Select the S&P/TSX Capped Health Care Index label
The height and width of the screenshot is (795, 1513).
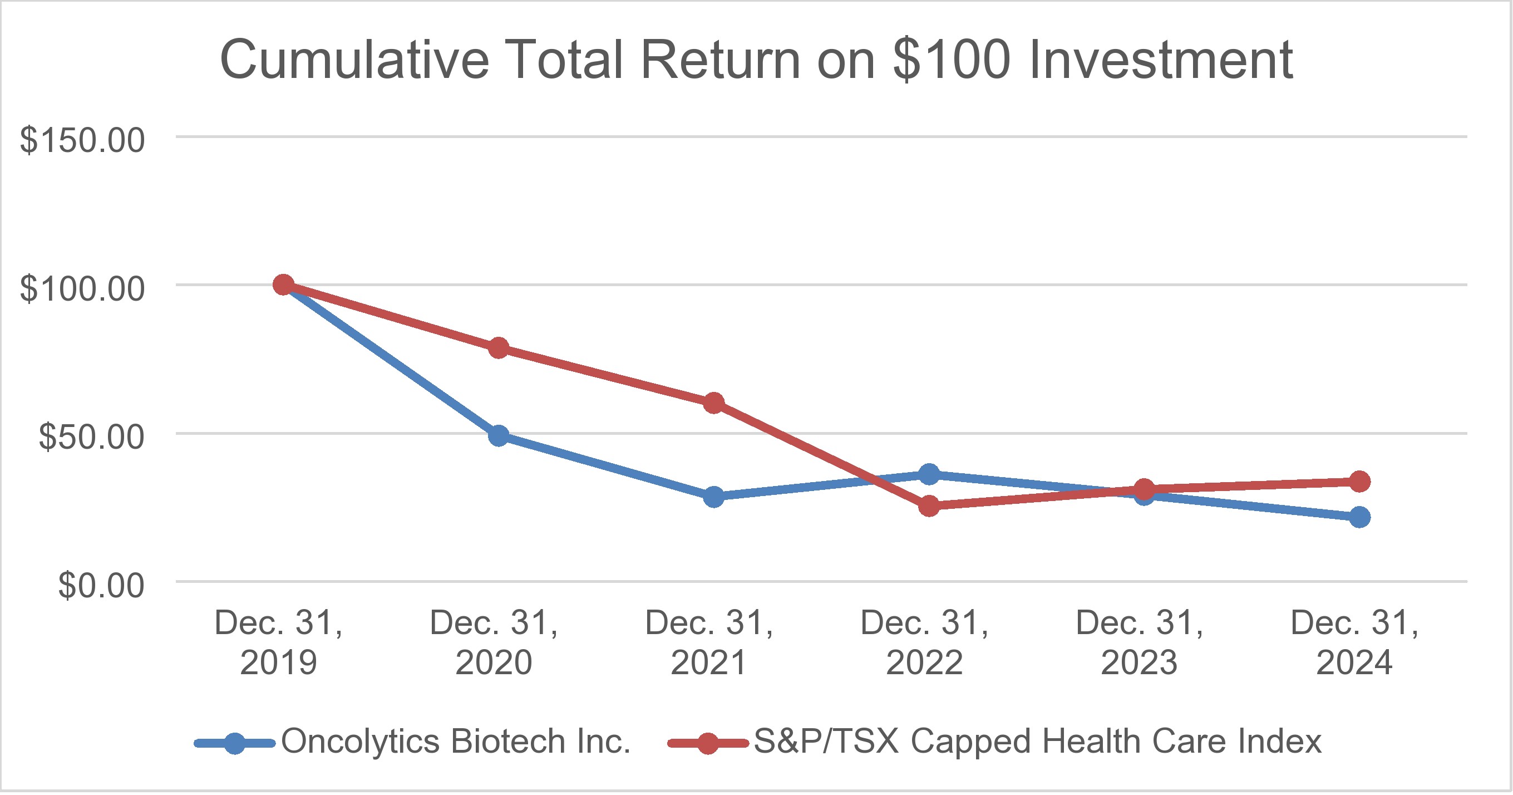pos(1037,742)
